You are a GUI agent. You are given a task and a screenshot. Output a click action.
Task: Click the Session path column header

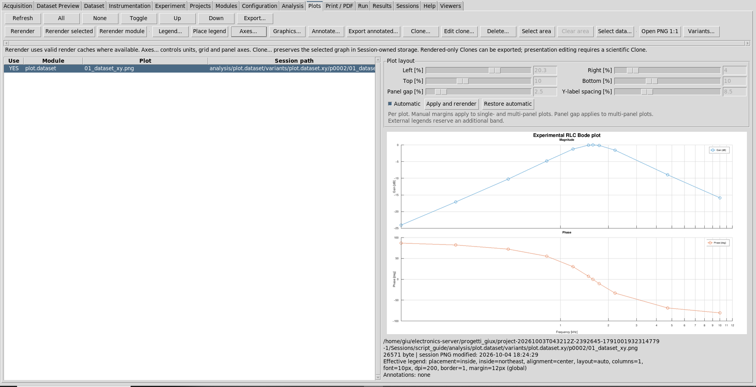click(x=291, y=61)
